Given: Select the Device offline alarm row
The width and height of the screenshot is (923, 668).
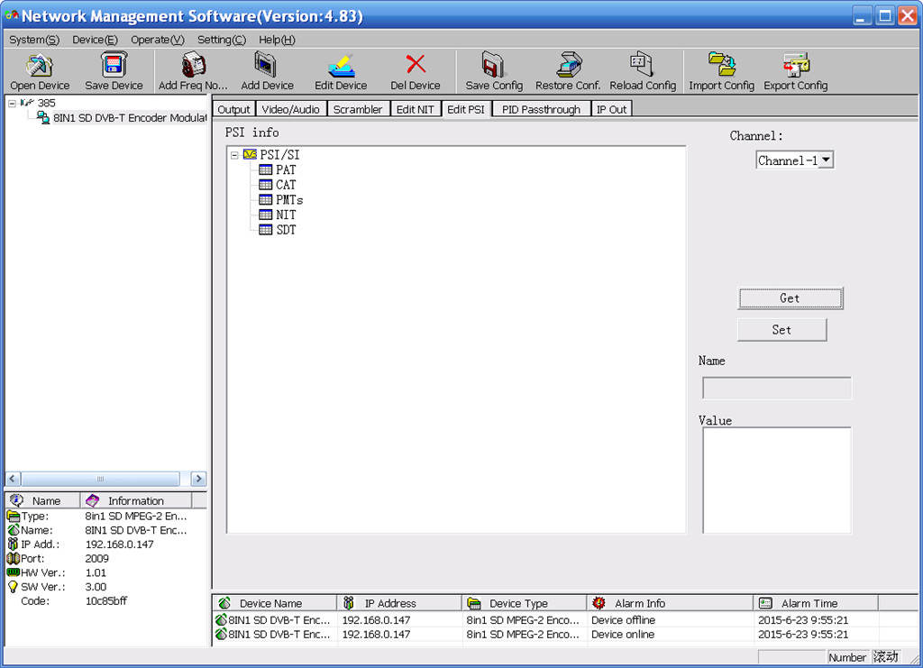Looking at the screenshot, I should (564, 619).
